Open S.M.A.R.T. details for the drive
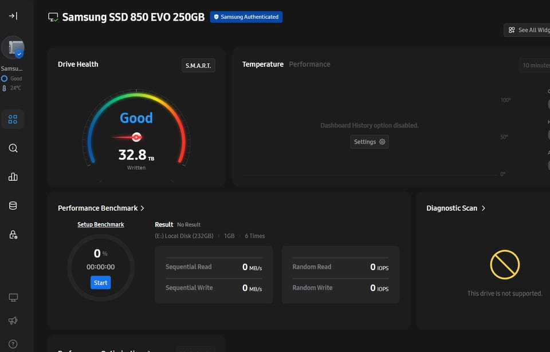The height and width of the screenshot is (352, 550). 198,65
